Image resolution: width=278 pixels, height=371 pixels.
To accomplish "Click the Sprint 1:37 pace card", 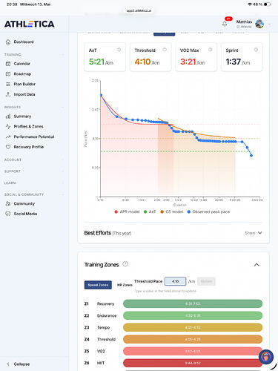I will (242, 57).
